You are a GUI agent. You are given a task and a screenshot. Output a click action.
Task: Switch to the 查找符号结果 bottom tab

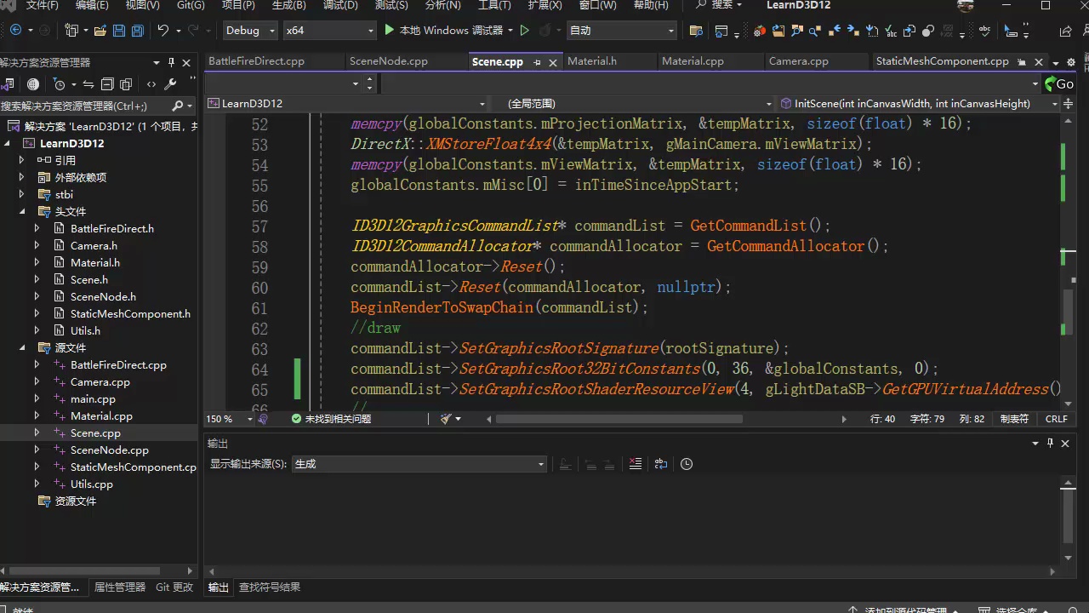click(269, 587)
